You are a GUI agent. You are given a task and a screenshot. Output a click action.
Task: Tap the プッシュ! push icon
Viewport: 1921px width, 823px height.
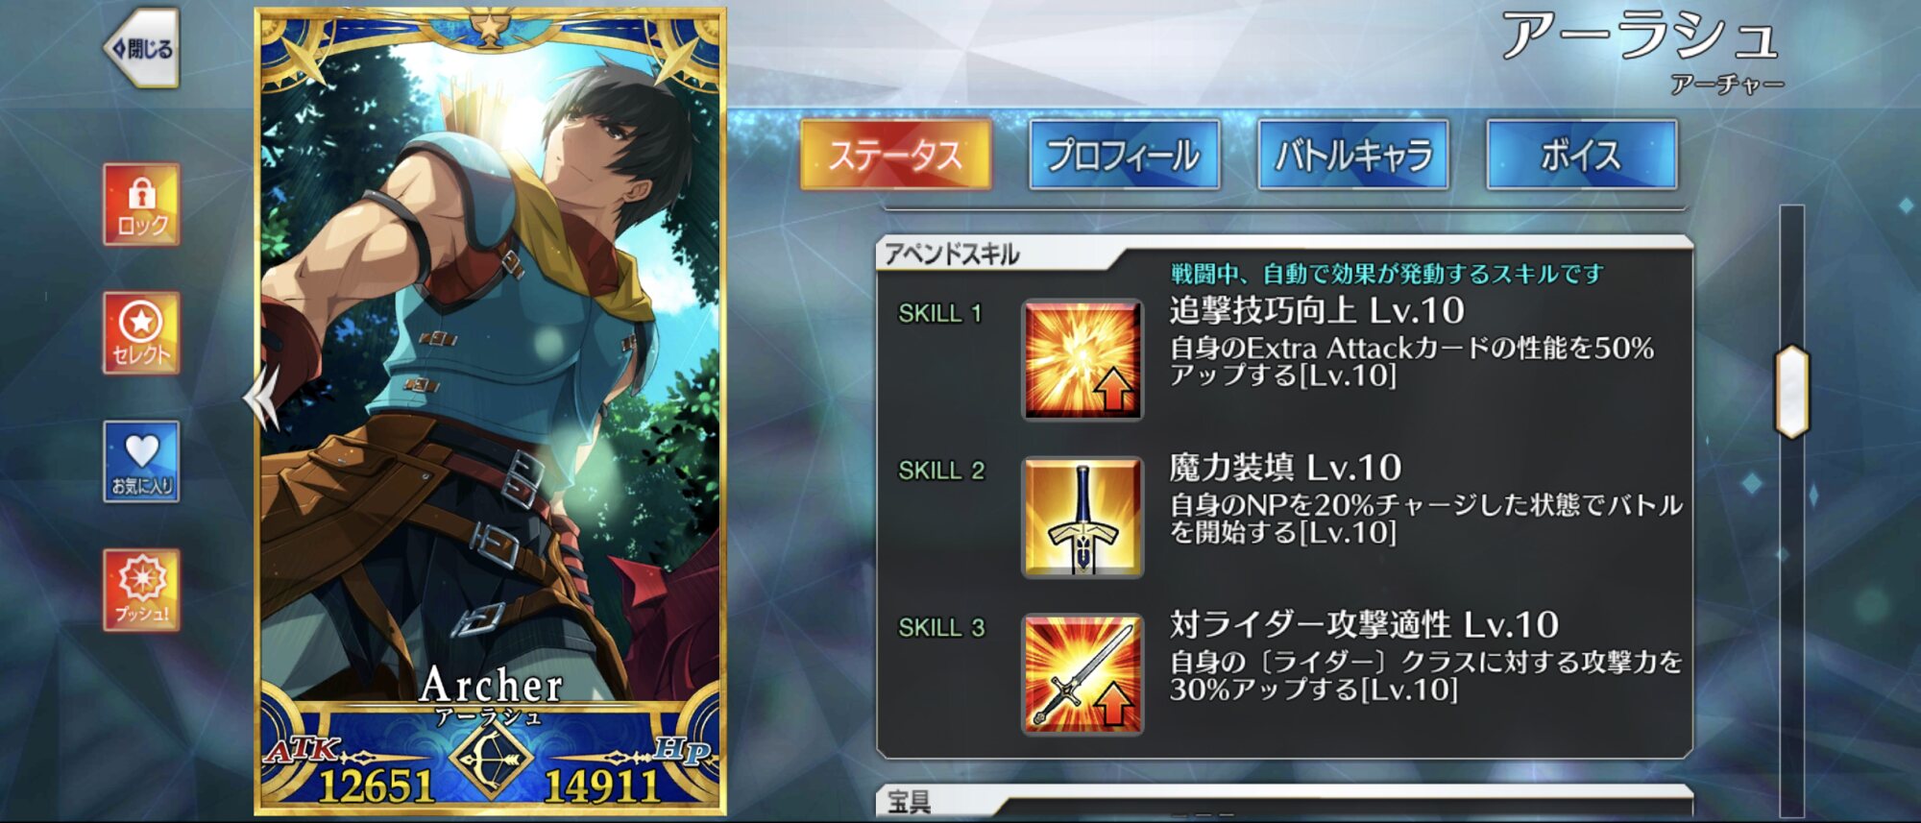(x=141, y=590)
